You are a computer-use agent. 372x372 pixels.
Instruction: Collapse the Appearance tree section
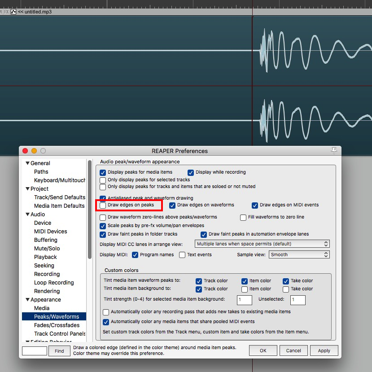pos(27,300)
